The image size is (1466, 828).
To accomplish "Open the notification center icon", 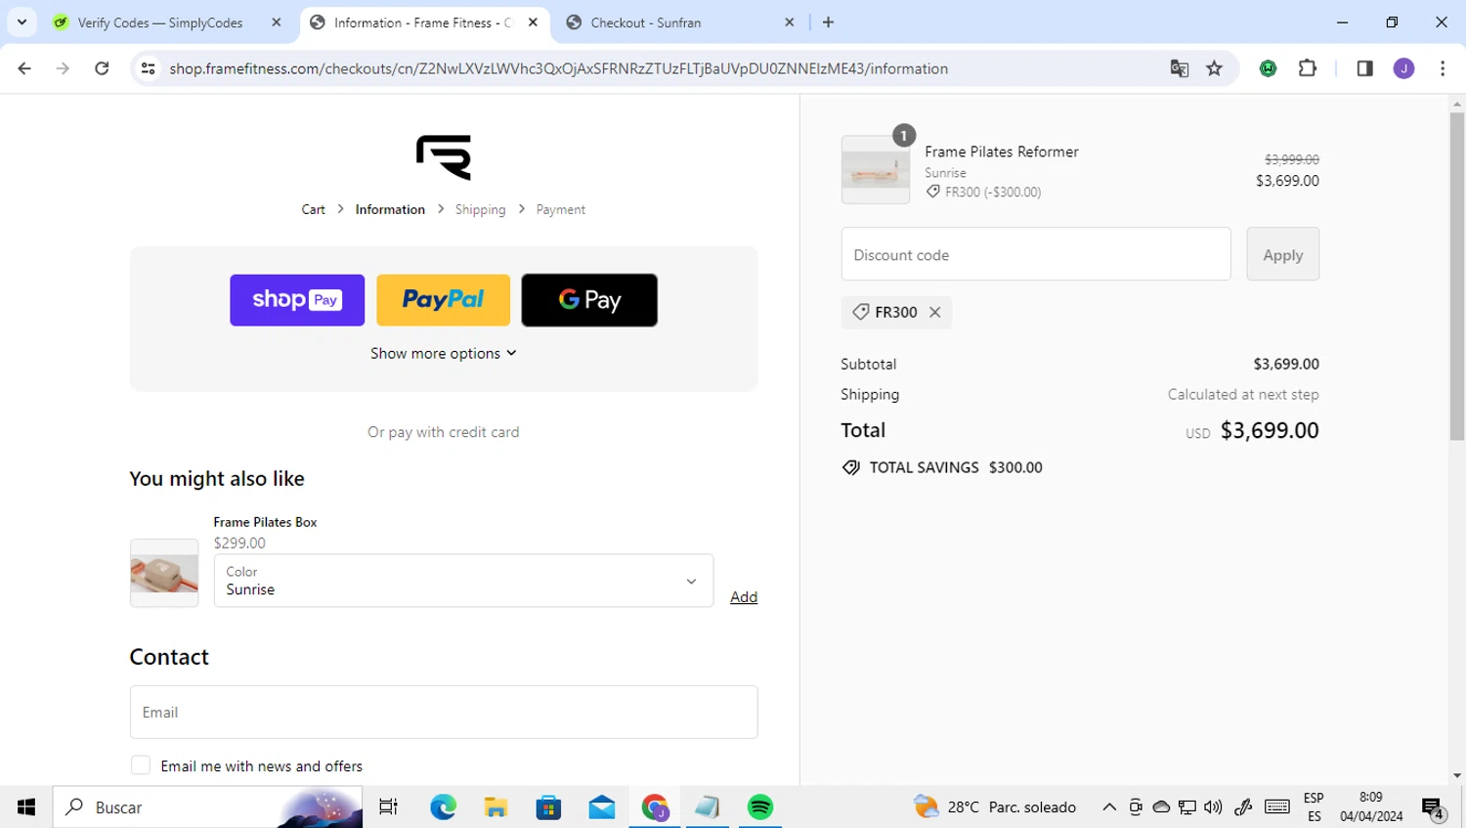I will pos(1434,808).
